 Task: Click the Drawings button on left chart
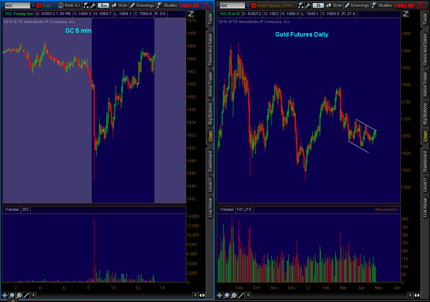coord(142,5)
